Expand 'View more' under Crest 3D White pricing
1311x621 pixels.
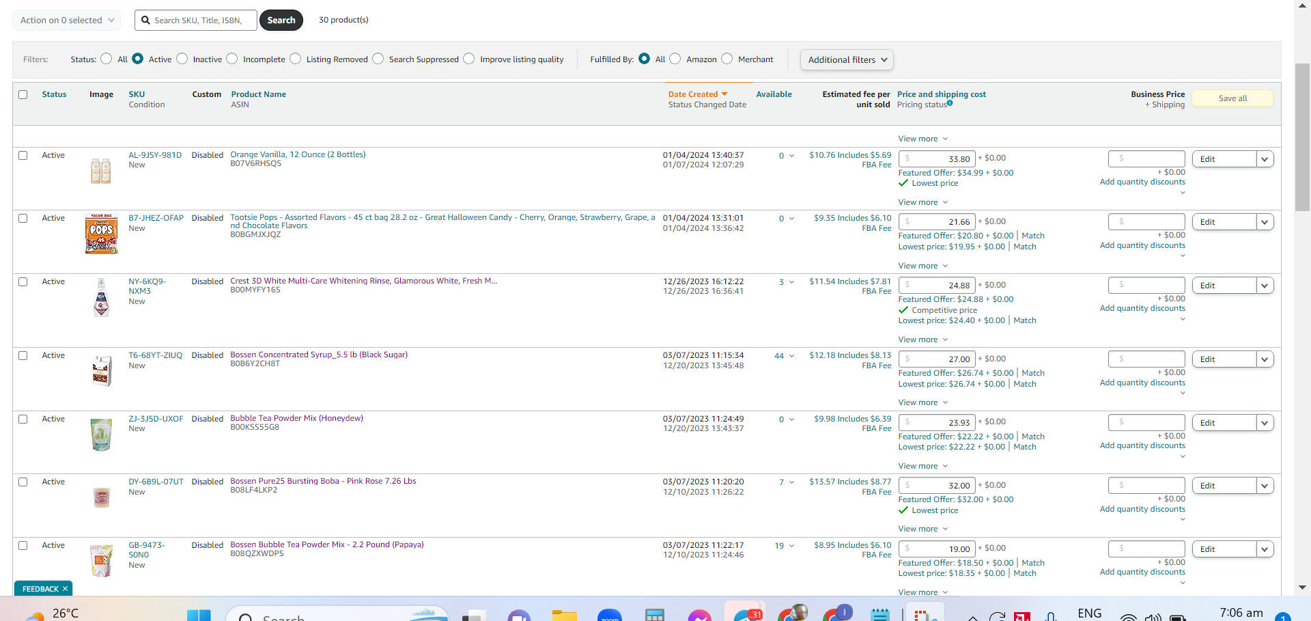coord(923,340)
